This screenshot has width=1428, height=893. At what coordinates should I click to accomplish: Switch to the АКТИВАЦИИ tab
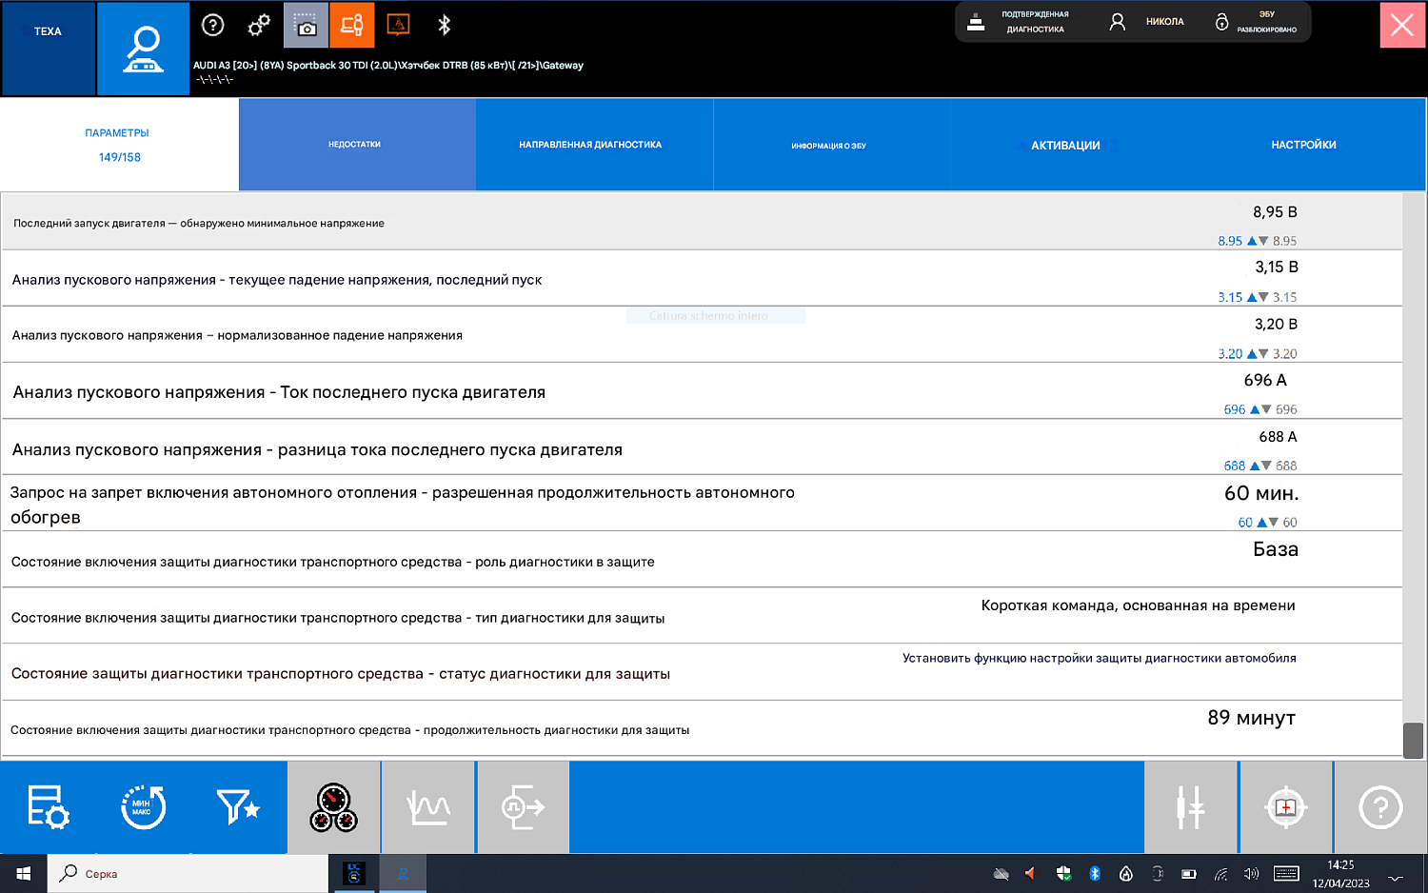pos(1065,146)
